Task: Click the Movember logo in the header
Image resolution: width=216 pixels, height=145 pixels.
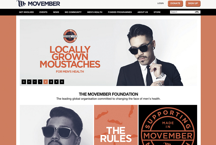Action: [38, 4]
